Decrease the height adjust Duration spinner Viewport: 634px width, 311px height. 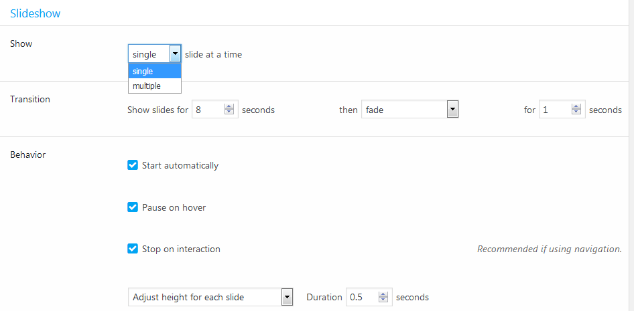click(383, 300)
